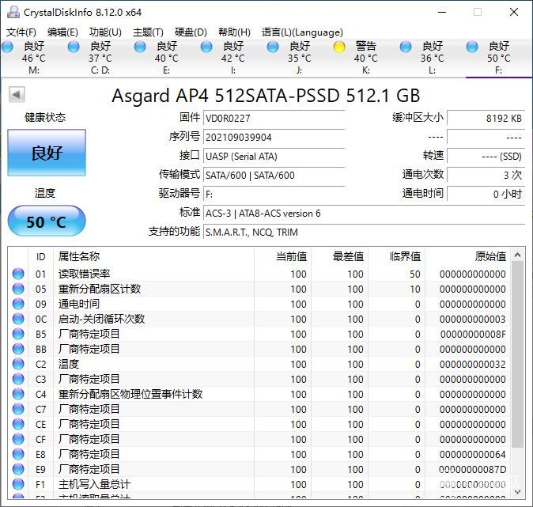
Task: Click raw value 00000000087D
Action: pyautogui.click(x=472, y=469)
